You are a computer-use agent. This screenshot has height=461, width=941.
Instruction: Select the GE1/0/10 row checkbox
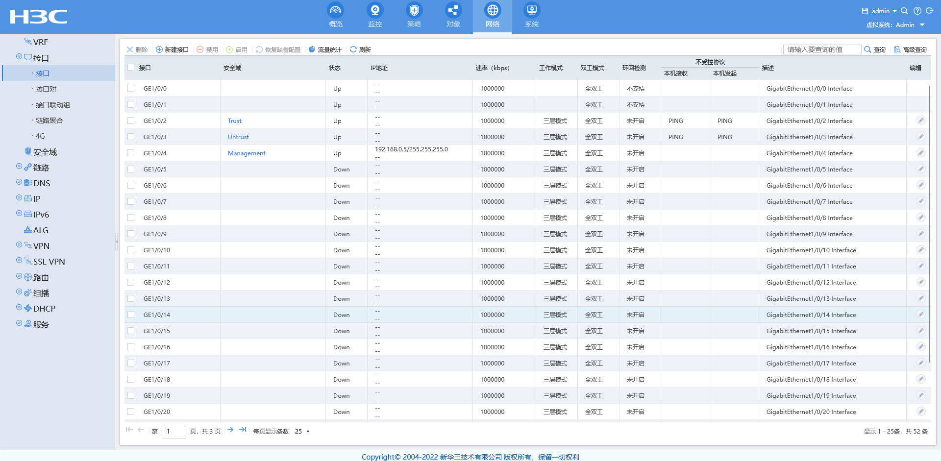point(131,250)
